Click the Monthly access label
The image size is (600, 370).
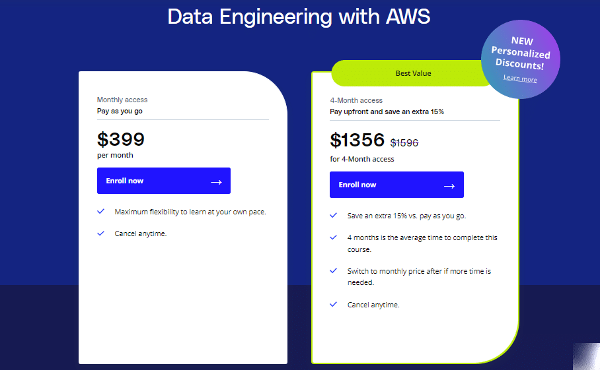122,100
